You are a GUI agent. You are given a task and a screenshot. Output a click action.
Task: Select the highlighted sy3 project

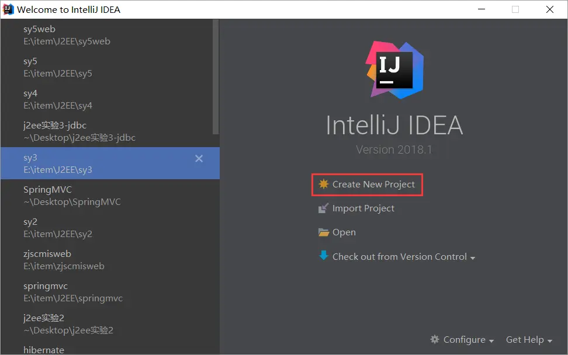click(x=110, y=163)
